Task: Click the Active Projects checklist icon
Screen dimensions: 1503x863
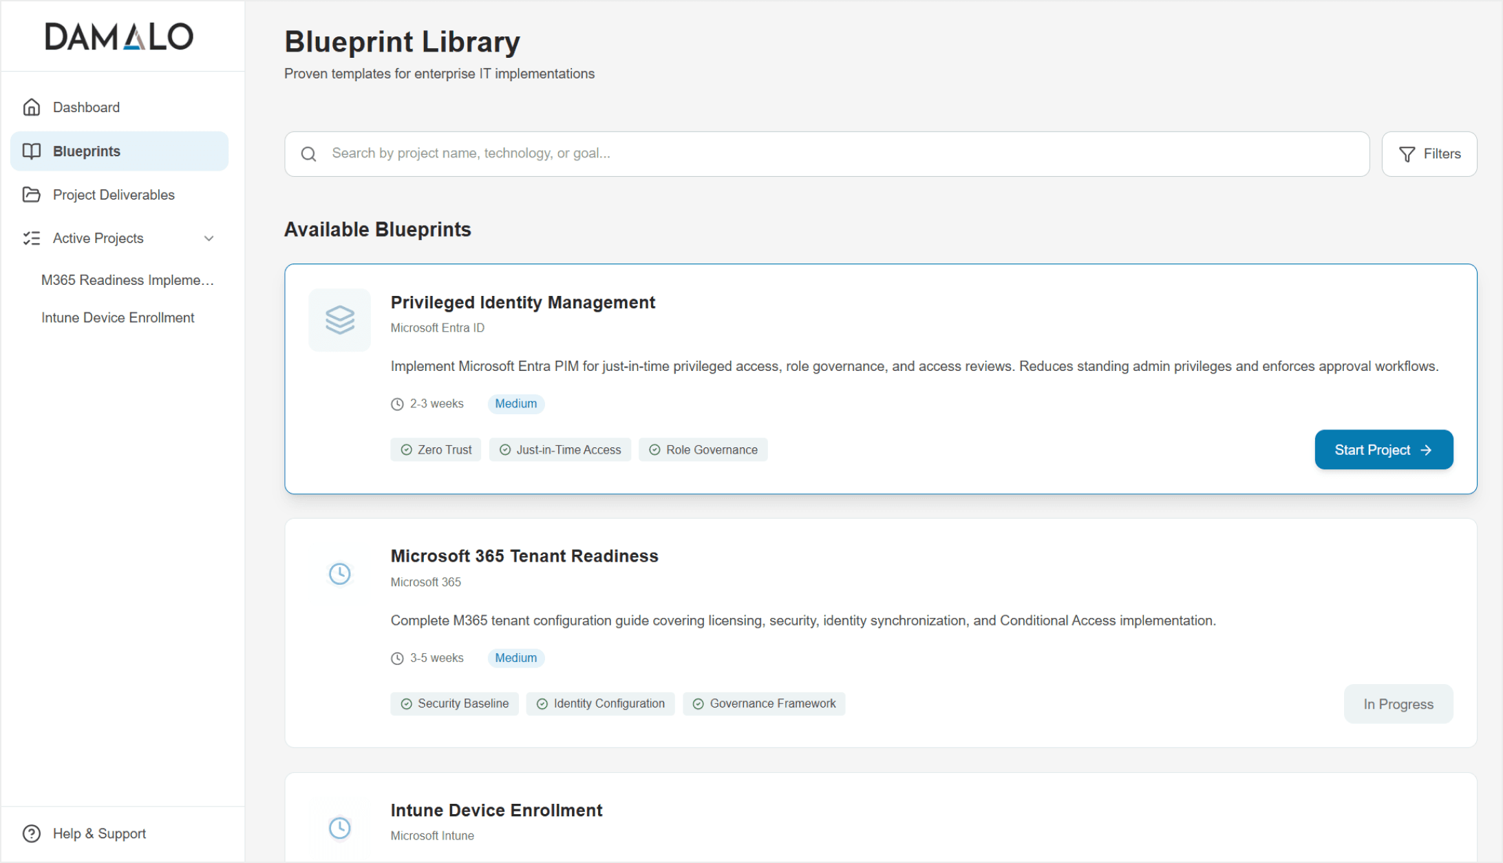Action: pos(32,238)
